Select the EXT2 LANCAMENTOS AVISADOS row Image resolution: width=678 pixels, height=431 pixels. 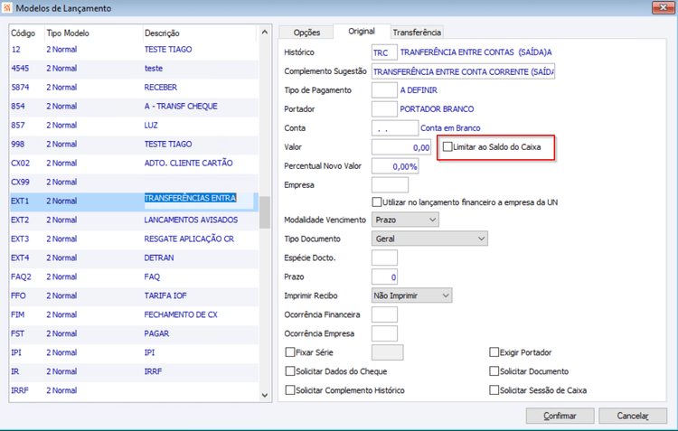pyautogui.click(x=134, y=220)
